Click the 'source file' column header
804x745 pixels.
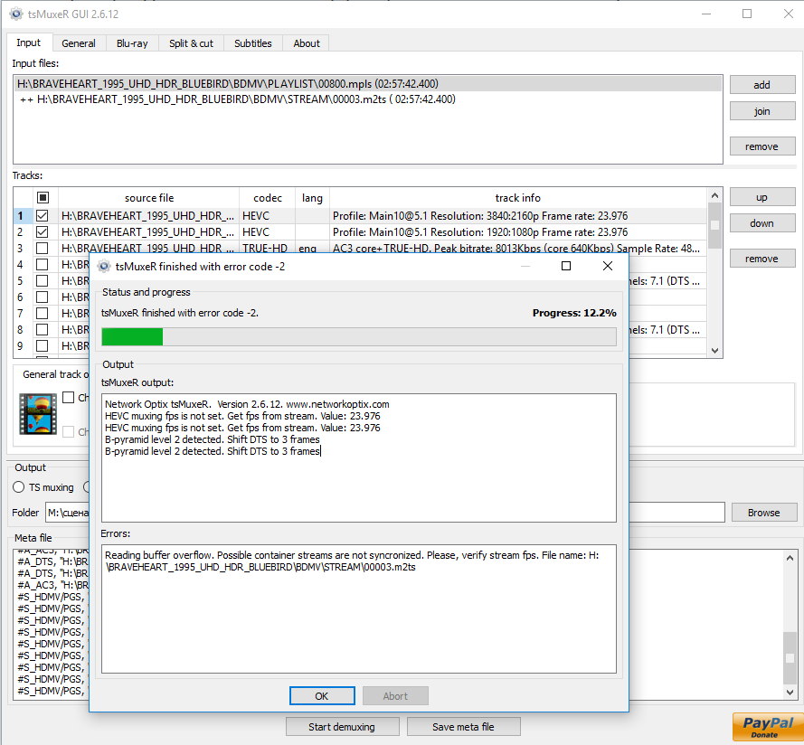[x=148, y=198]
